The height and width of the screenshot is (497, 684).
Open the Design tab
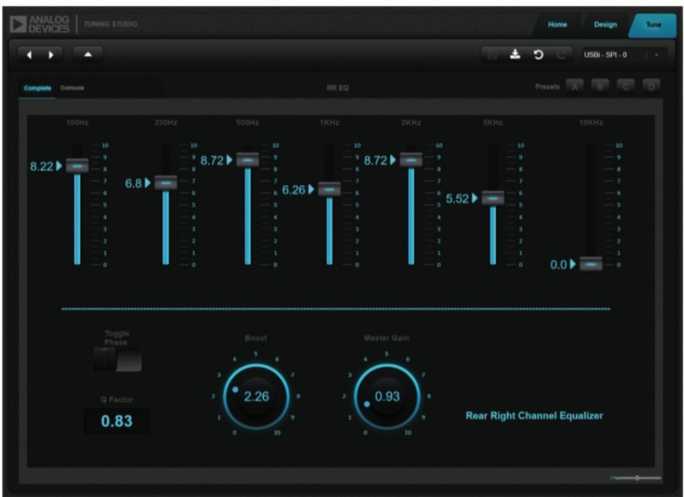(606, 24)
